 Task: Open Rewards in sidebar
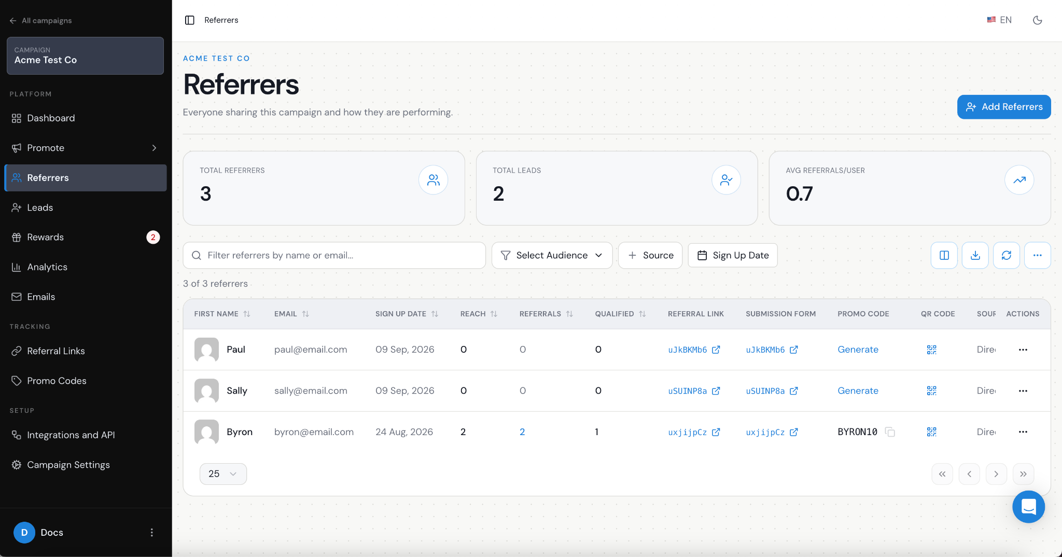tap(86, 237)
